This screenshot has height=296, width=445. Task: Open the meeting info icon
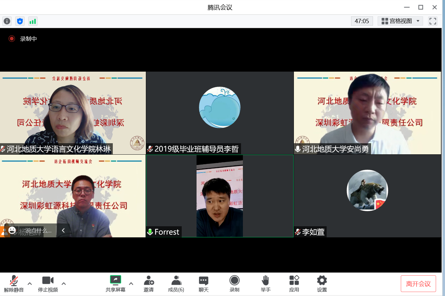7,21
